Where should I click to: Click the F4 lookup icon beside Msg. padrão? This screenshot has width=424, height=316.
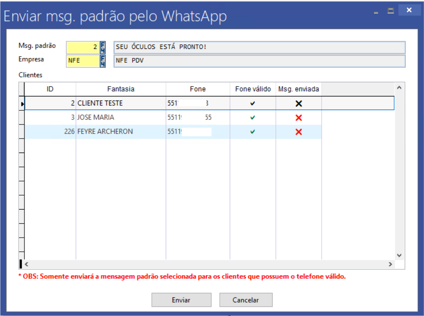pyautogui.click(x=103, y=47)
